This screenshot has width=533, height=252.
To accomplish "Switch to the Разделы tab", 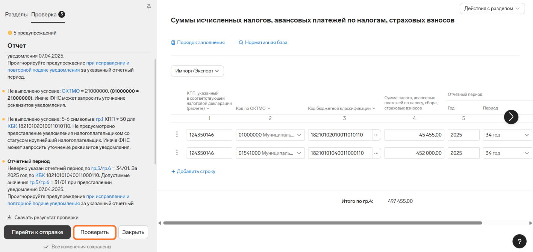I will tap(16, 15).
